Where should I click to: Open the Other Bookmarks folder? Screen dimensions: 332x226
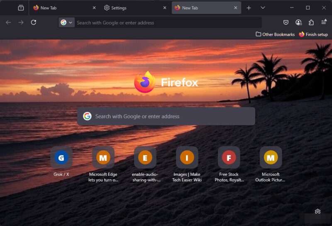click(x=275, y=34)
